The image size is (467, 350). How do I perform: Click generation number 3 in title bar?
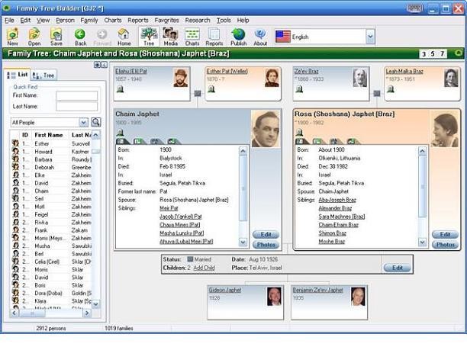pos(424,54)
